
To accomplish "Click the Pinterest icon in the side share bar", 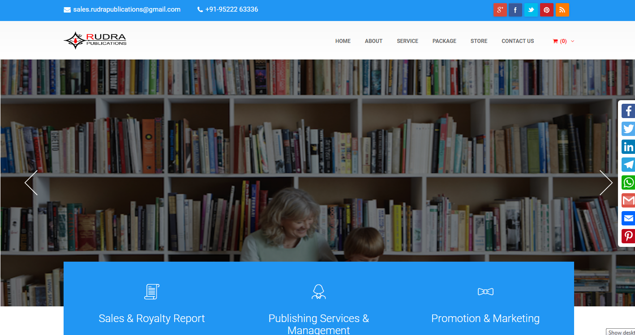I will click(x=628, y=236).
